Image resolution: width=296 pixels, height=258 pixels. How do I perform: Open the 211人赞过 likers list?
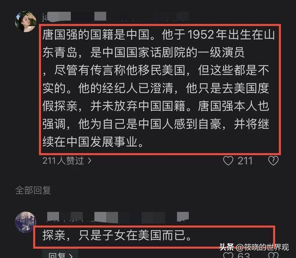67,161
